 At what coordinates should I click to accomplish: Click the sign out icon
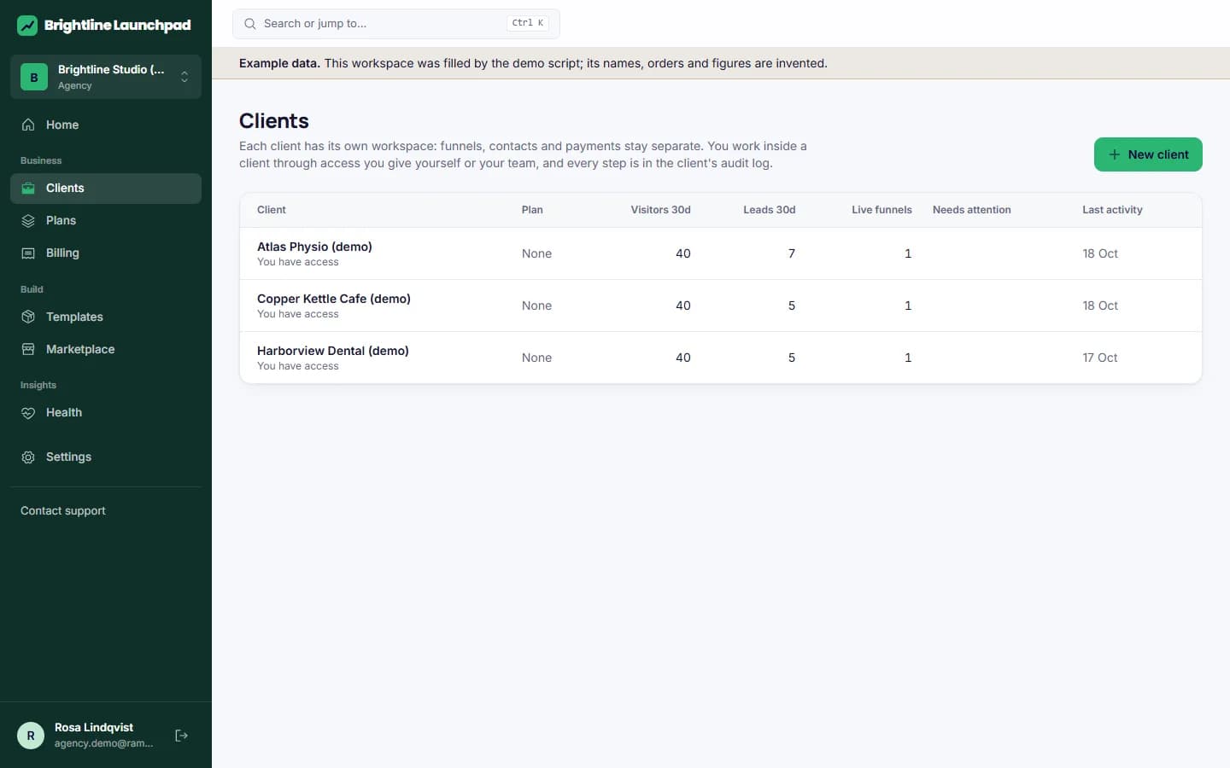pos(181,736)
